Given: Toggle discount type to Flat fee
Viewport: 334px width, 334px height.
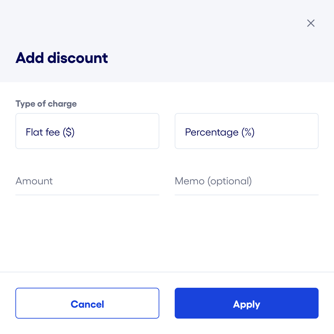Looking at the screenshot, I should point(87,131).
